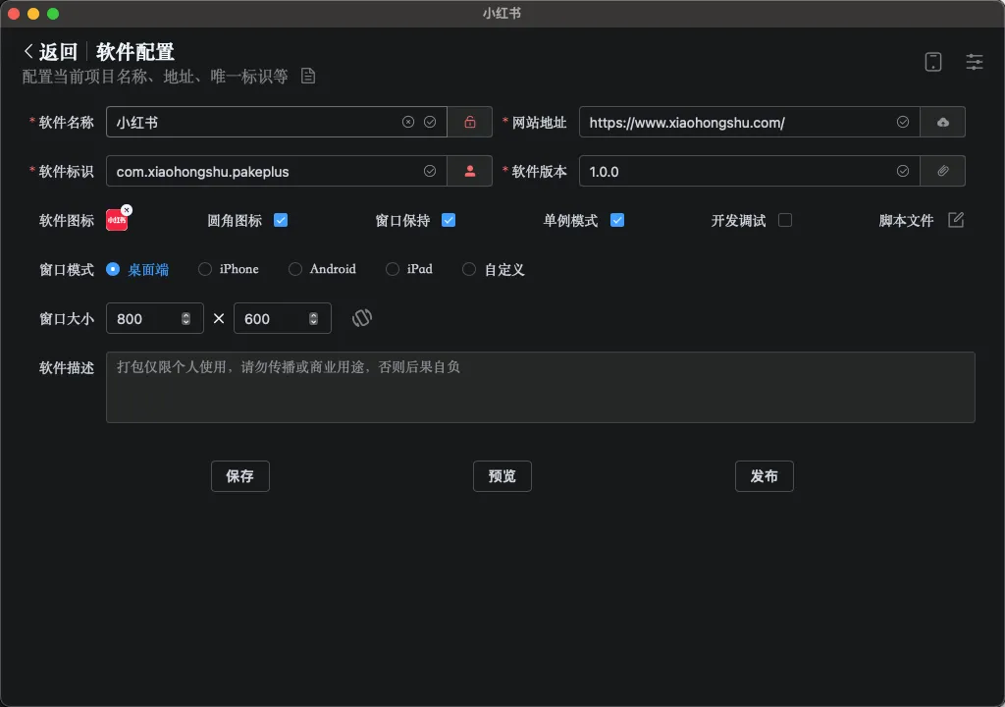This screenshot has width=1005, height=707.
Task: Open the document icon beside the subtitle
Action: pos(308,77)
